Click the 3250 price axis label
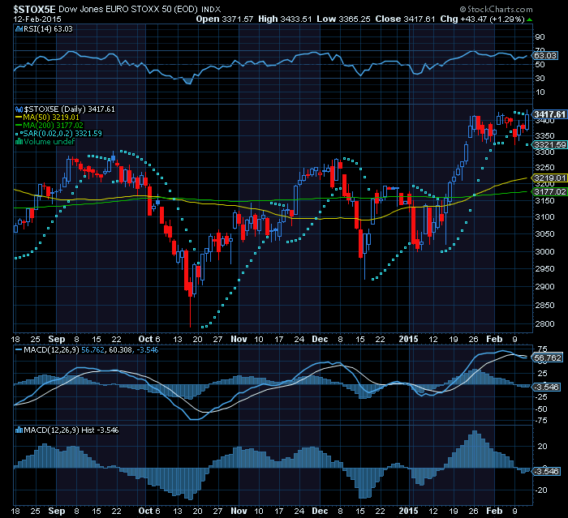This screenshot has width=568, height=518. click(544, 168)
